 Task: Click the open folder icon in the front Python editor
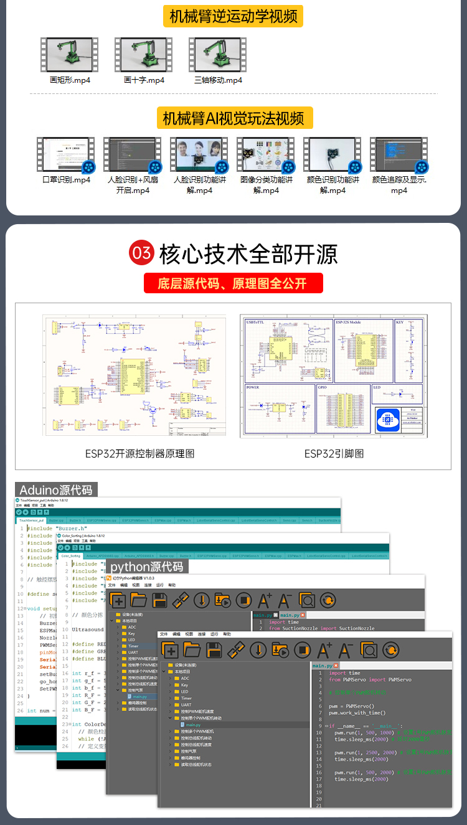tap(192, 651)
